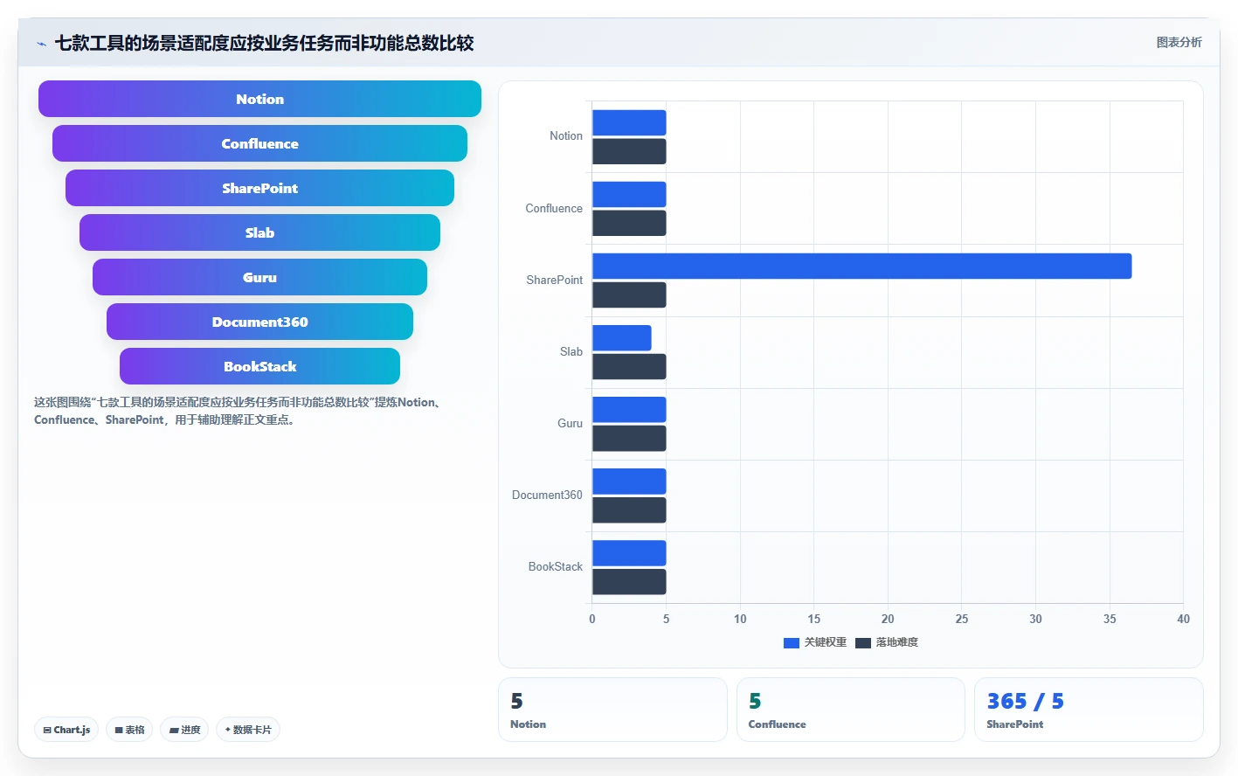Image resolution: width=1238 pixels, height=776 pixels.
Task: Click the small icon before the title
Action: click(41, 44)
